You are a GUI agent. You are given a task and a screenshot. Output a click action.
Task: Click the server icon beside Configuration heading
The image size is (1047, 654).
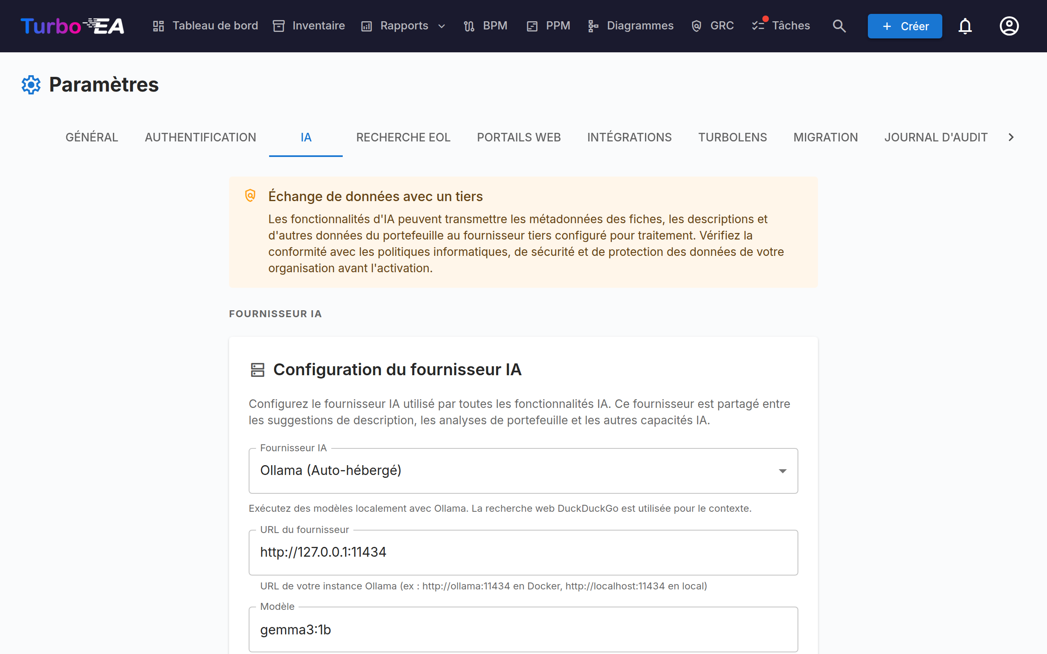coord(257,370)
